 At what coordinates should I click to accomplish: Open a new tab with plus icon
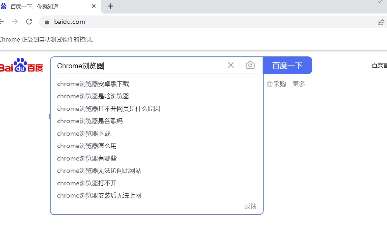111,6
